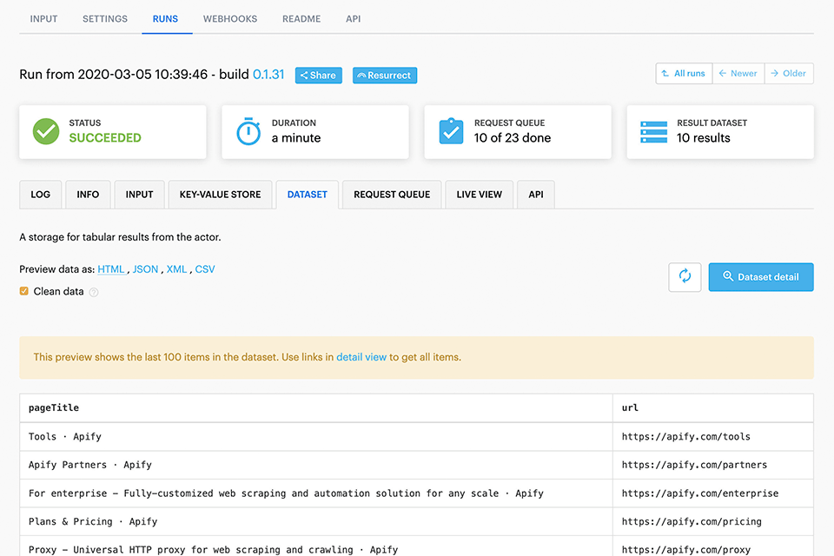Click the https://apify.com/enterprise cell
The width and height of the screenshot is (834, 556).
click(x=713, y=493)
